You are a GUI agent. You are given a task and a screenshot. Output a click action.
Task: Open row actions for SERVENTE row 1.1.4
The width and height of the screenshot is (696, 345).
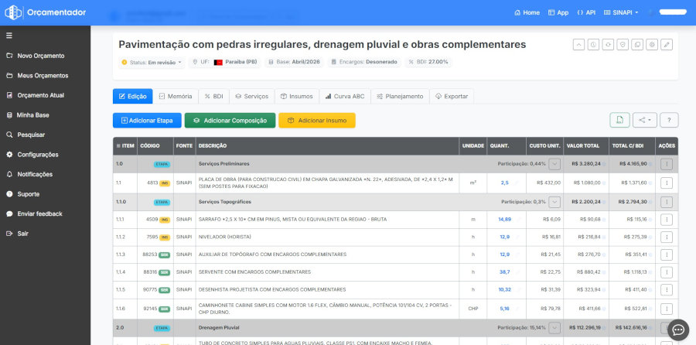[x=667, y=272]
